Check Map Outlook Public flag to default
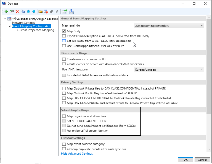Screen dimensions: 212x164 [64, 93]
